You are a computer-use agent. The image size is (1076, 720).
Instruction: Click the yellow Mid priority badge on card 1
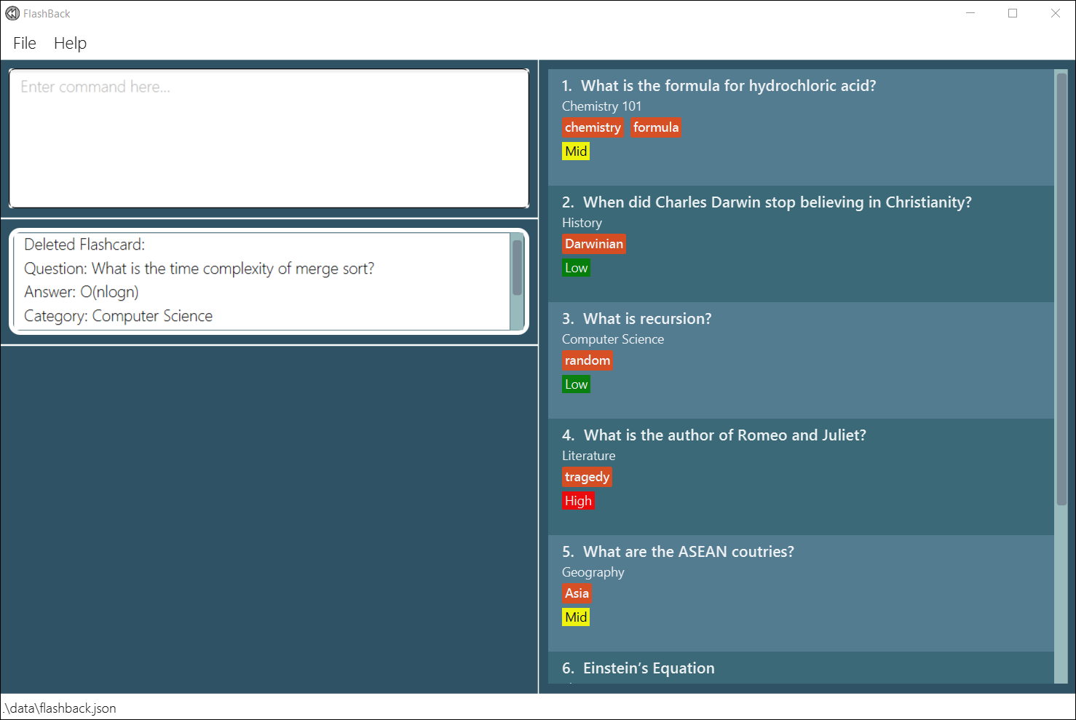pyautogui.click(x=576, y=151)
